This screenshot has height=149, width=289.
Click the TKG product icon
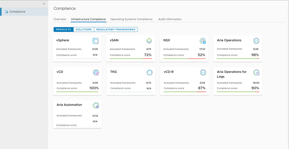point(149,73)
